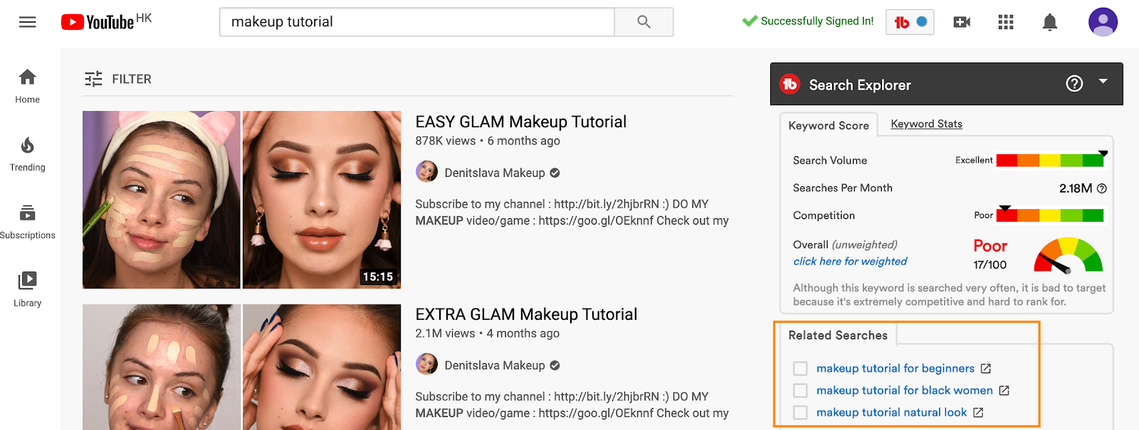Open the TubeBuddy extension menu
The image size is (1139, 430).
click(910, 22)
